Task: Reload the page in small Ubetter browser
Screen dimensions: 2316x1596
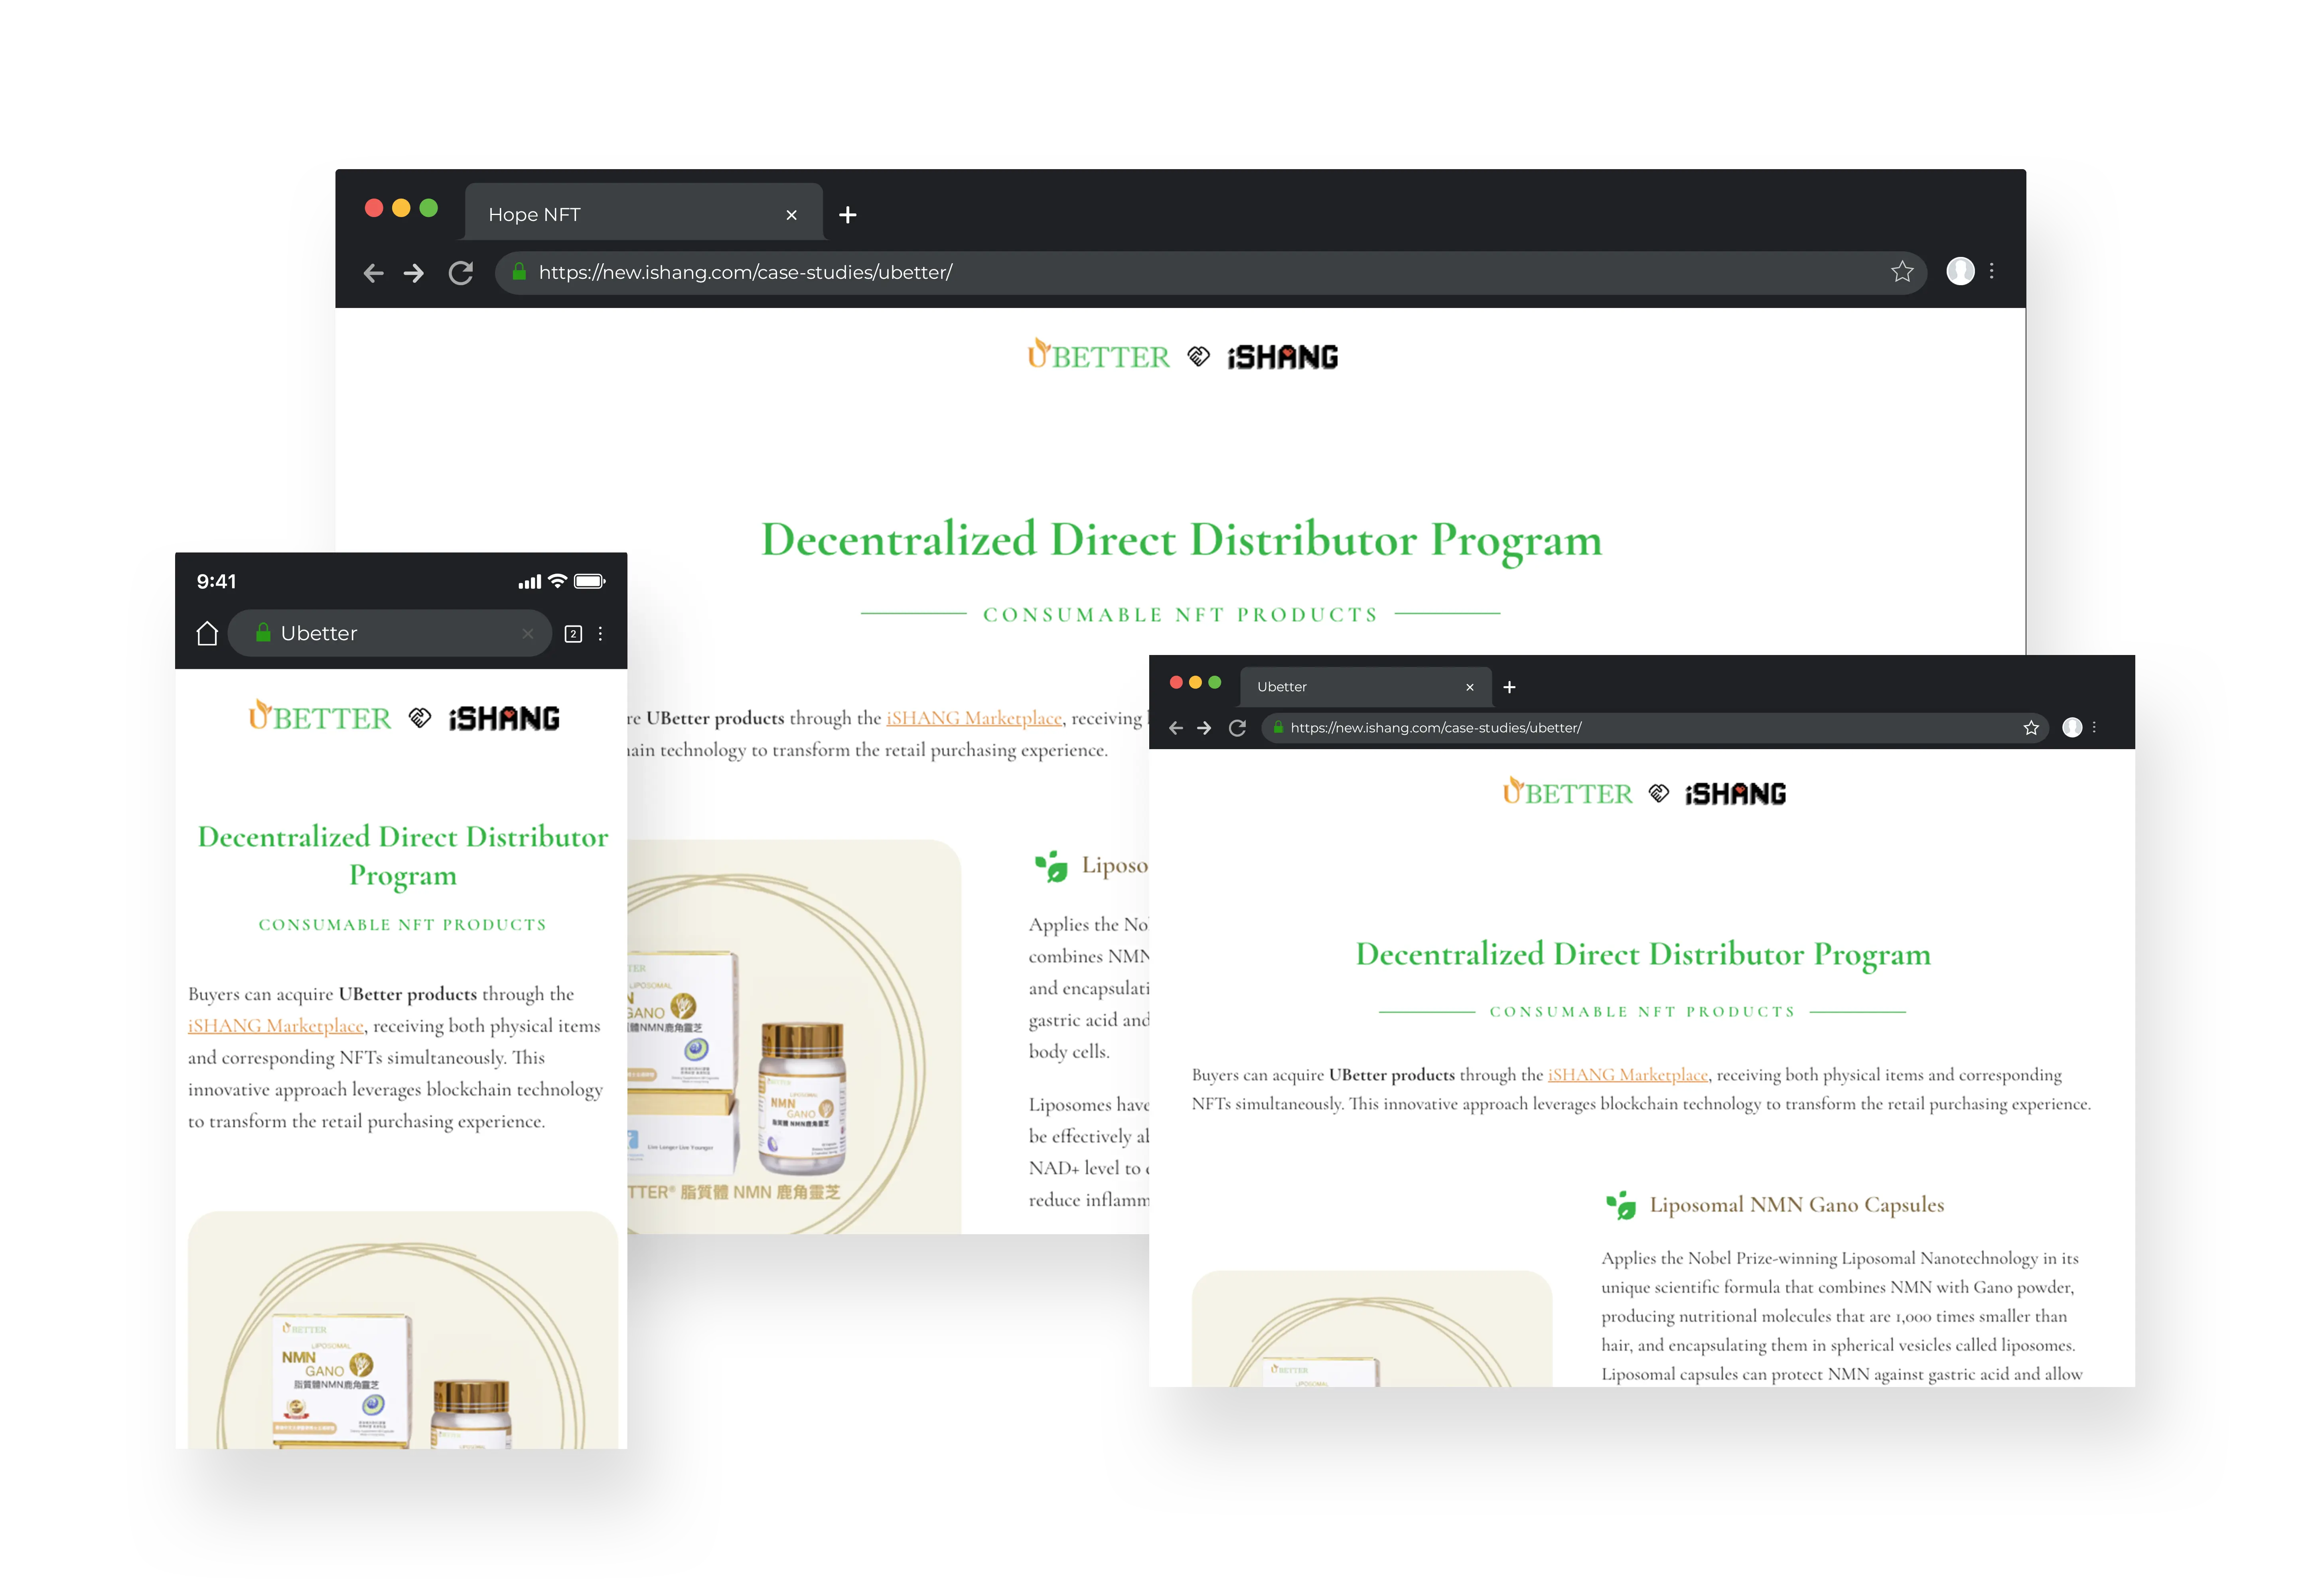Action: click(x=1237, y=728)
